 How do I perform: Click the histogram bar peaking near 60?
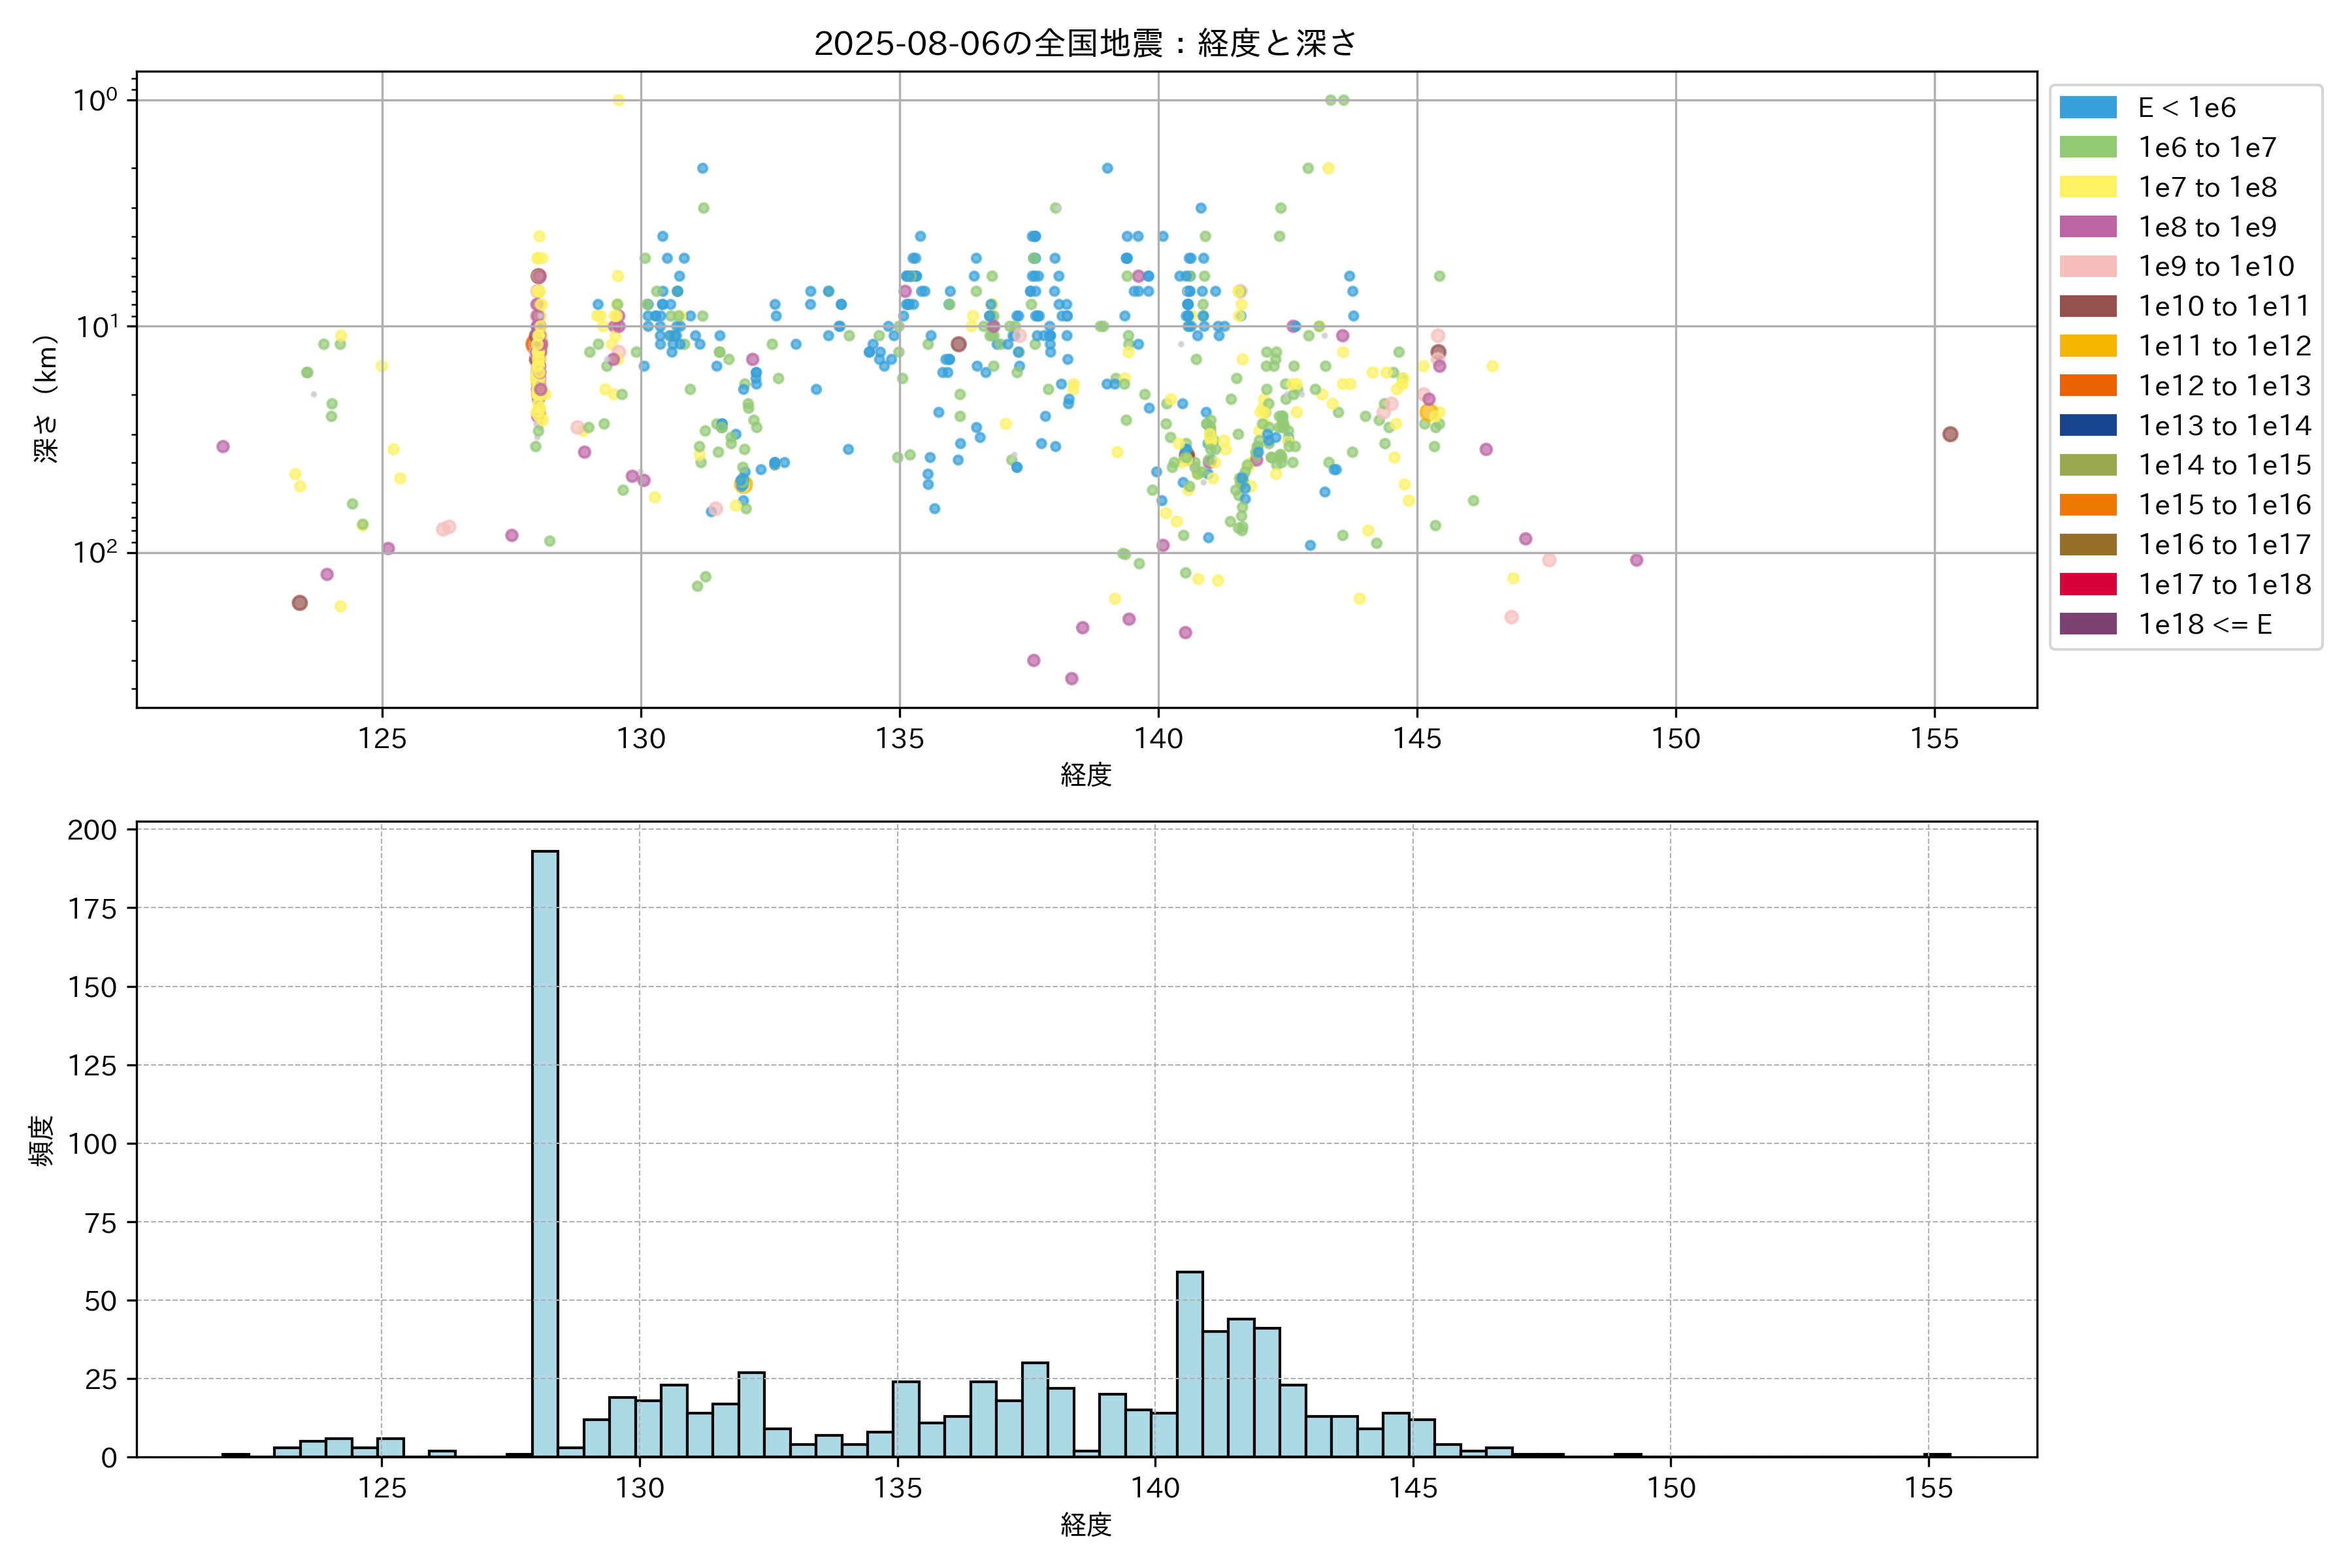(1190, 1364)
